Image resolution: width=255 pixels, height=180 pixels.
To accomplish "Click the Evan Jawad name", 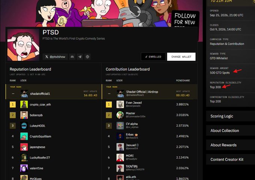I will (133, 103).
